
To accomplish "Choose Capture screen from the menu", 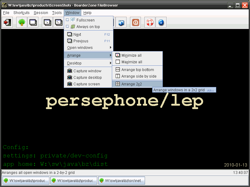I will point(88,84).
